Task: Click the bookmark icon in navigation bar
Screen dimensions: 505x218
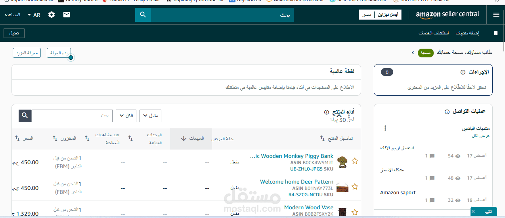Action: 495,33
